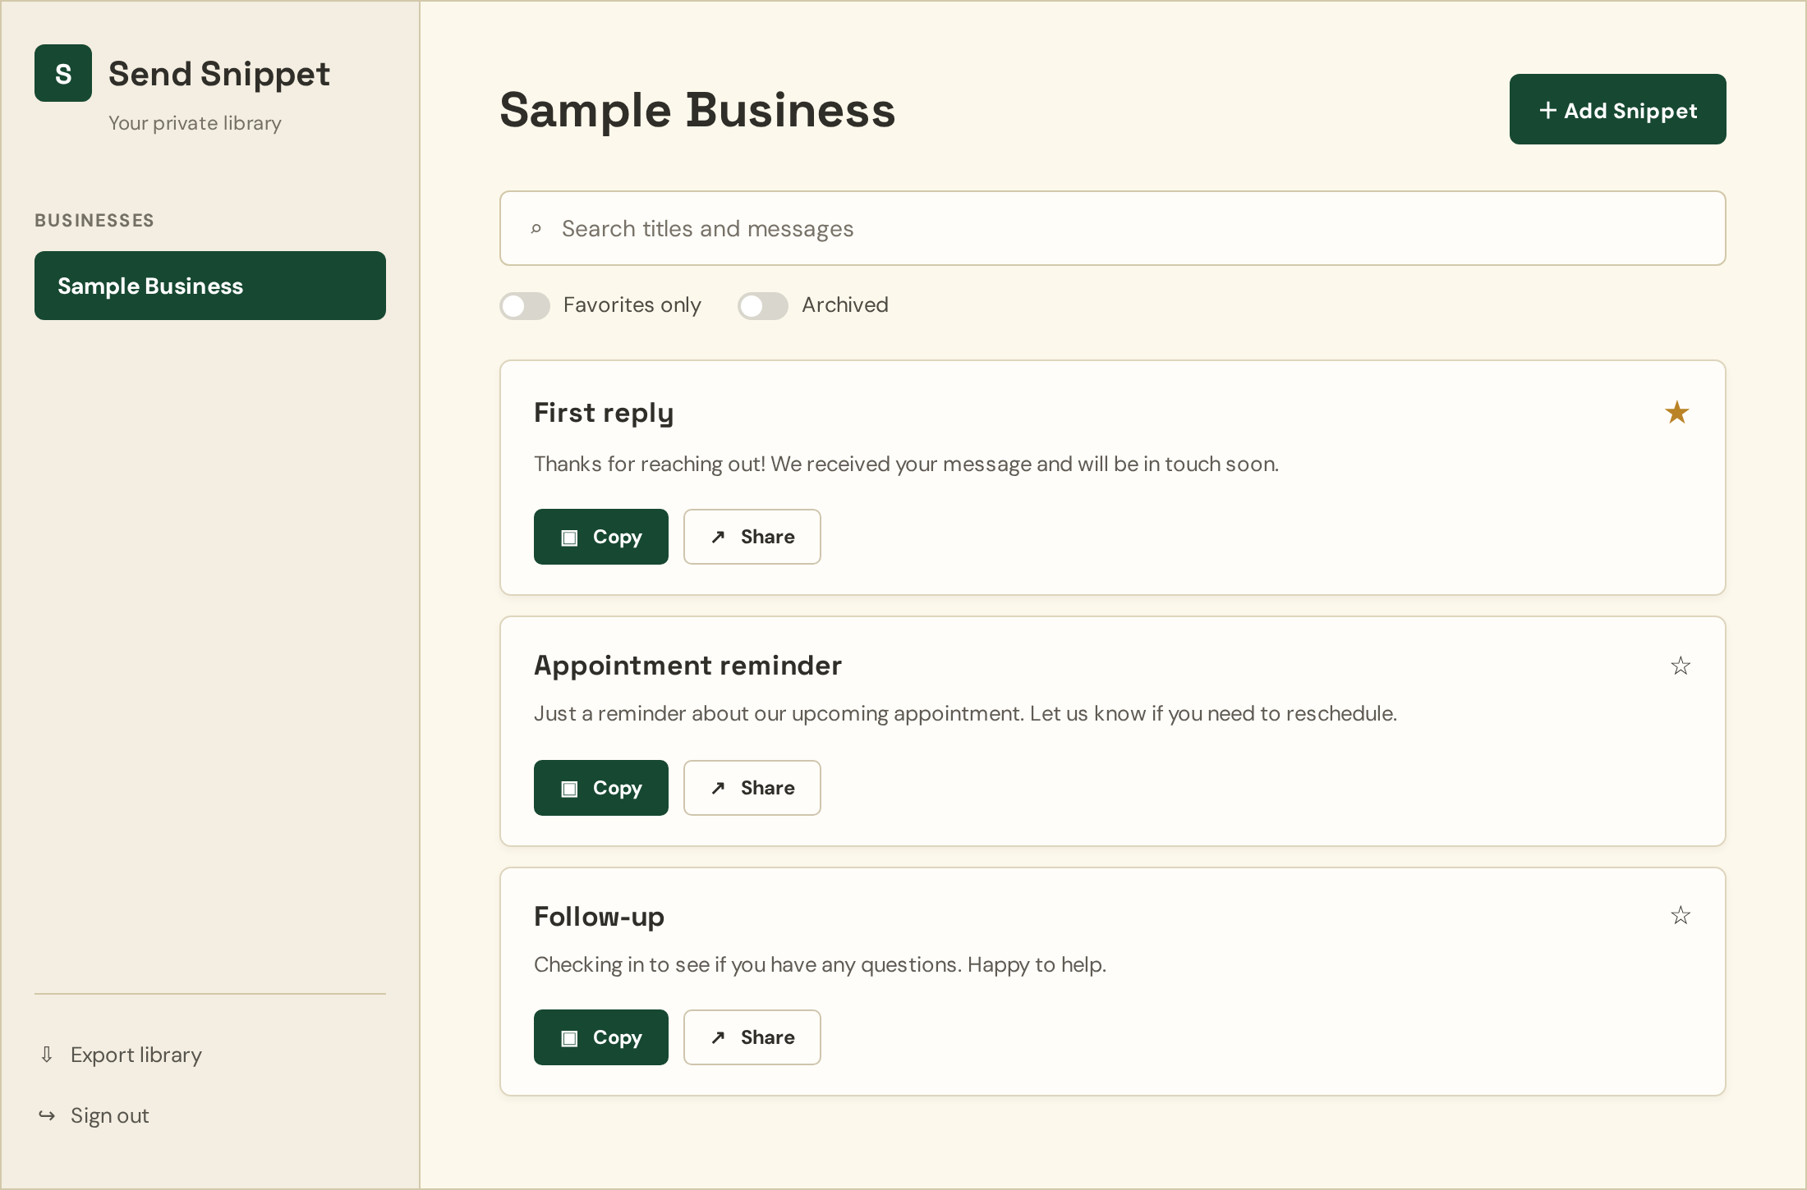The width and height of the screenshot is (1807, 1190).
Task: Click Export library link
Action: tap(136, 1055)
